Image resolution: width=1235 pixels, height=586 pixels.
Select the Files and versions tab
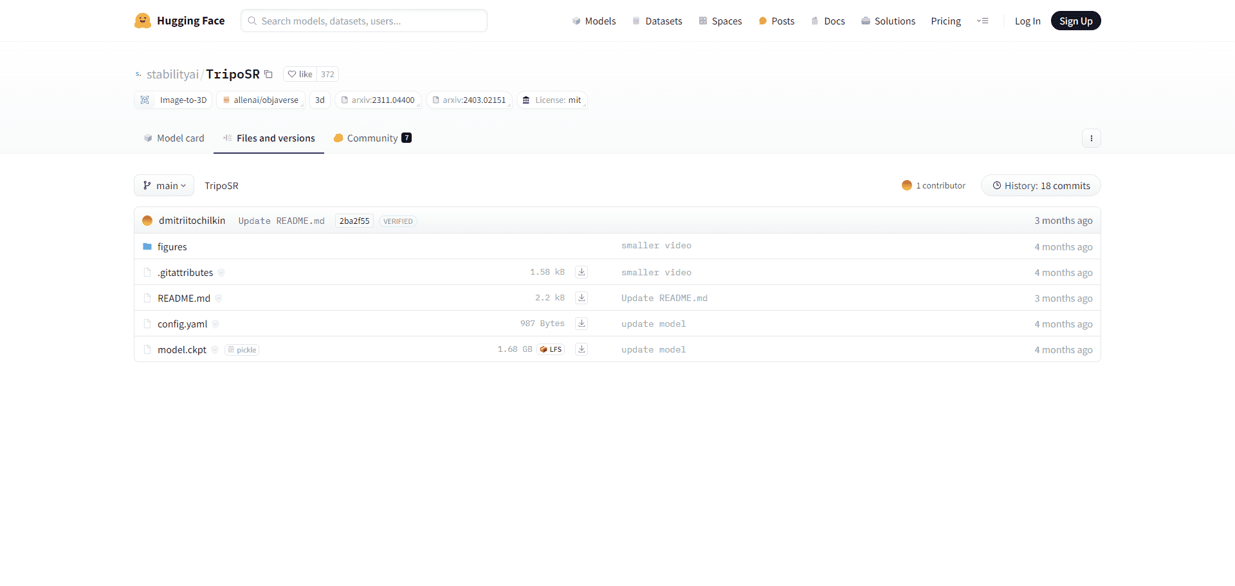(269, 138)
